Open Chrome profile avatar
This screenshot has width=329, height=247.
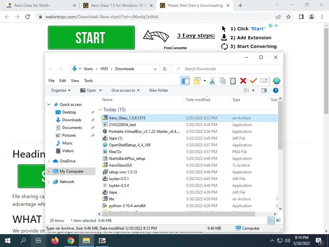point(312,17)
